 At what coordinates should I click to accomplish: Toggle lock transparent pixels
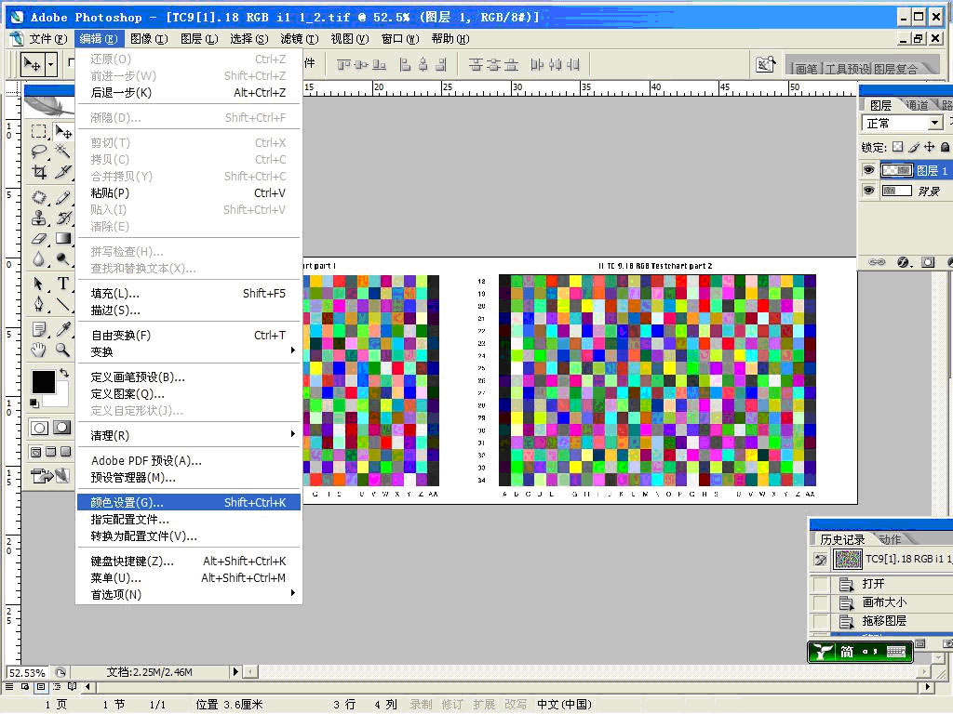tap(898, 146)
